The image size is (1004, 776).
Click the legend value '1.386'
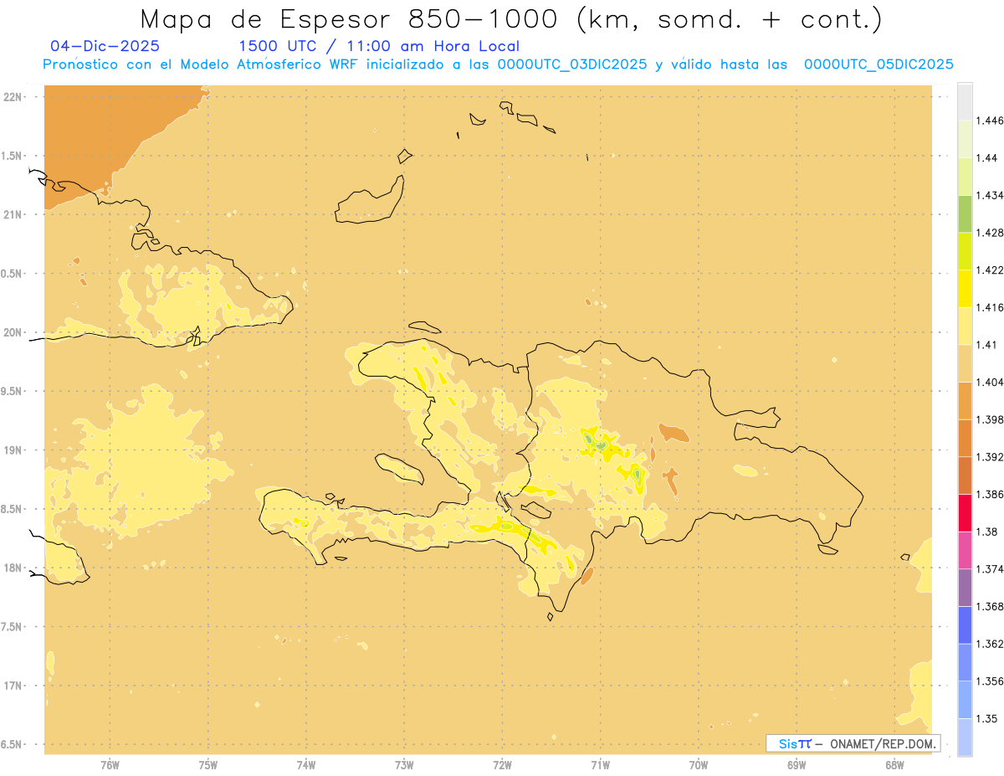[x=990, y=494]
